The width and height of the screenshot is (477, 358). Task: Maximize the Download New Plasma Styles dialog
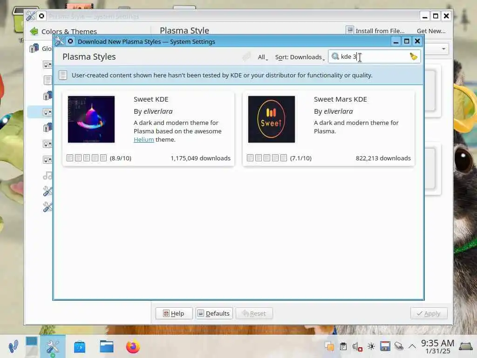[x=407, y=41]
